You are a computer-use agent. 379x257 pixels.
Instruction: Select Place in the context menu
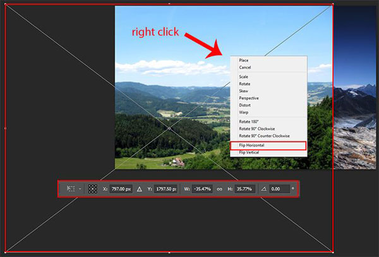(x=243, y=61)
